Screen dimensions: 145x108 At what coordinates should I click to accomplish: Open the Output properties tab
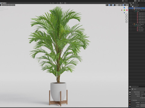coord(130,94)
